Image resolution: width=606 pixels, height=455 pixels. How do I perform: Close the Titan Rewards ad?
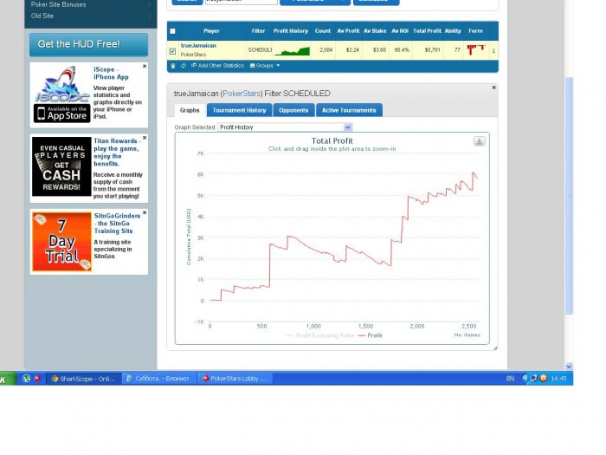[x=145, y=138]
